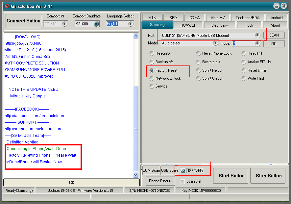
Task: Switch to the CDMA tab
Action: [195, 17]
